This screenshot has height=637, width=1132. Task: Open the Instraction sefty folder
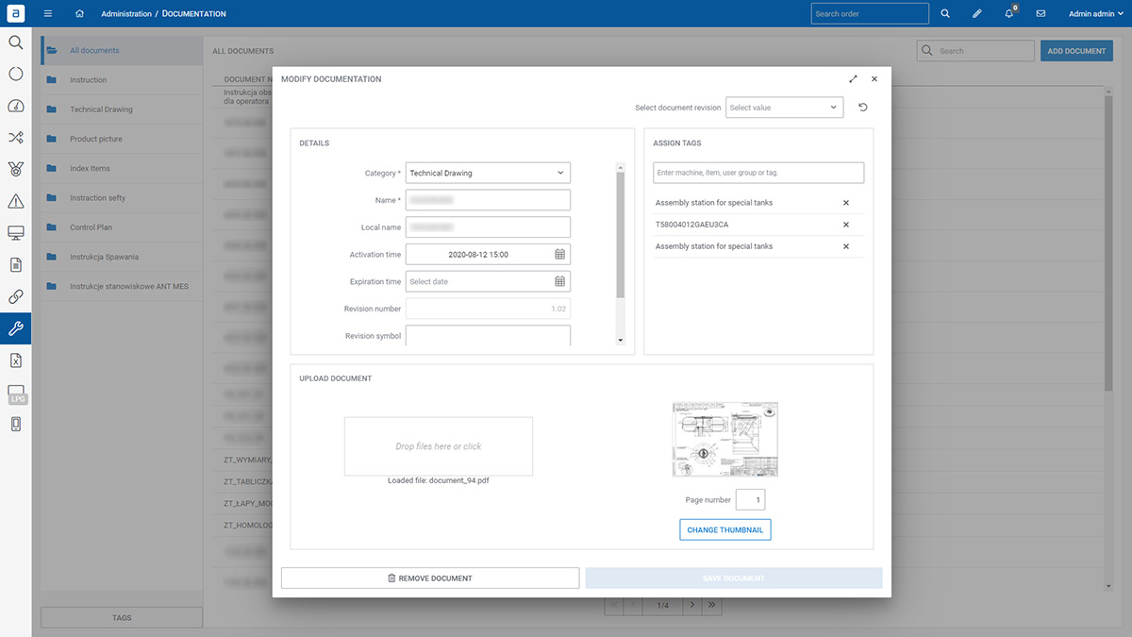[x=122, y=198]
